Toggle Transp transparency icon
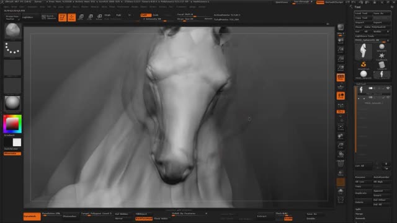397x223 pixels. (341, 173)
